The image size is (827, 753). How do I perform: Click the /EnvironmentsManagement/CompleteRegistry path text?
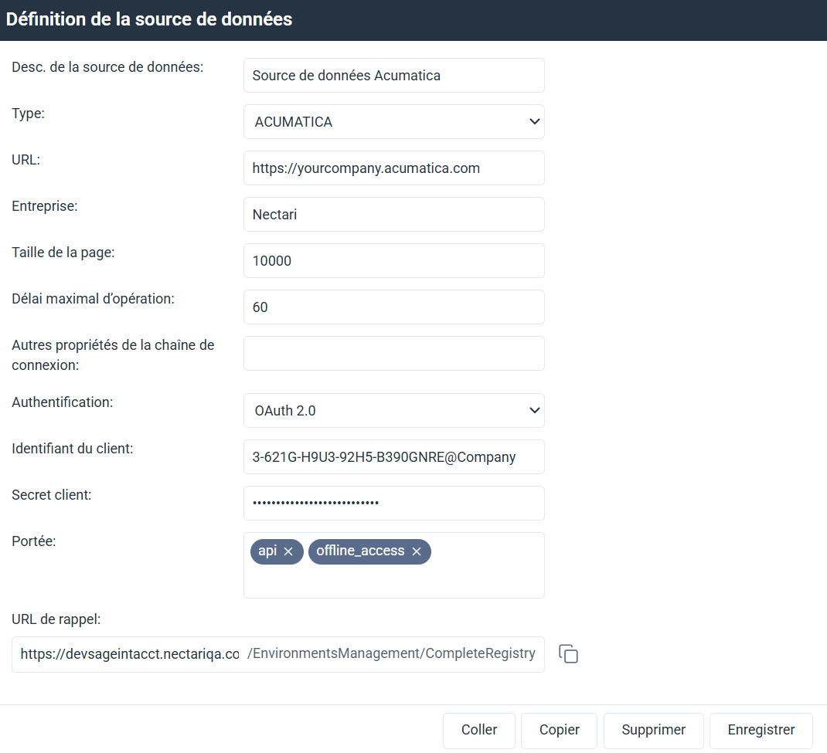click(x=391, y=653)
